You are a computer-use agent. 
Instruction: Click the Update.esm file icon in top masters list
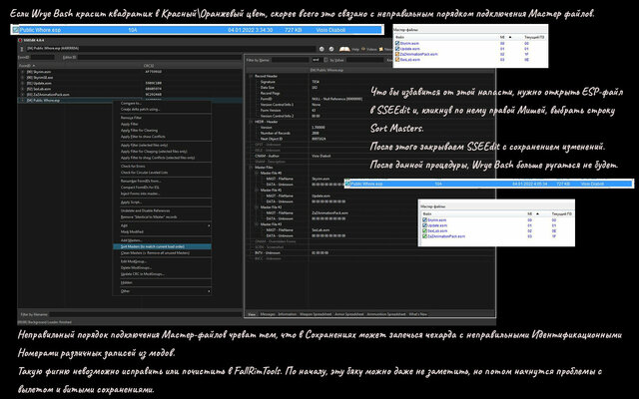coord(396,49)
